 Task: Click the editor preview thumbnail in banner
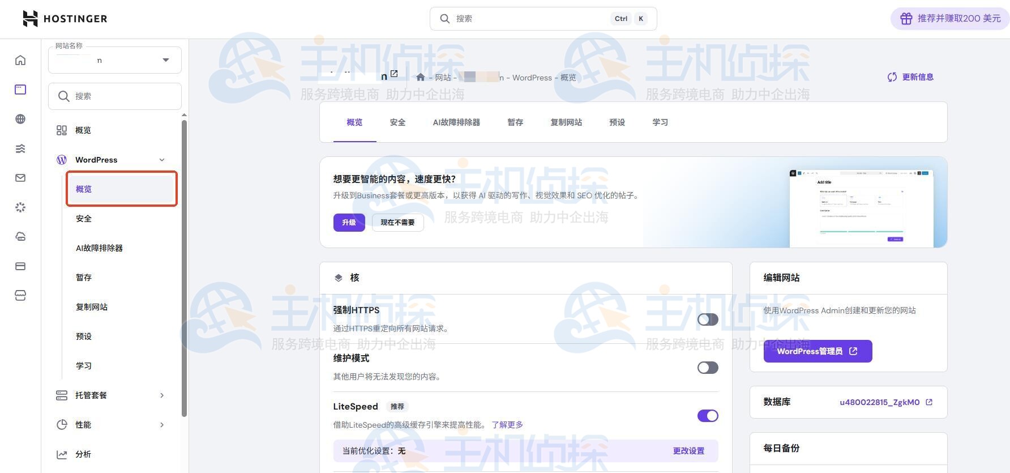861,208
